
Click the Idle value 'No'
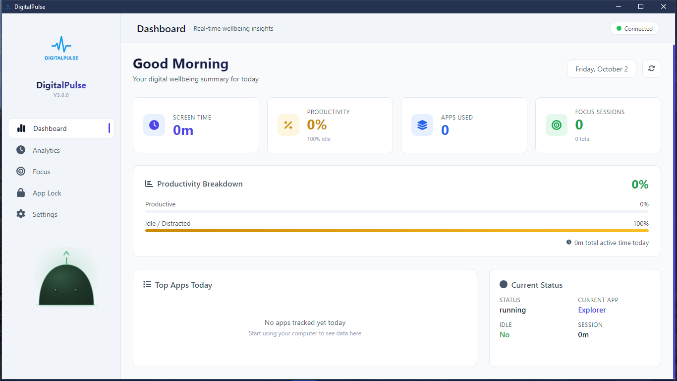tap(505, 335)
